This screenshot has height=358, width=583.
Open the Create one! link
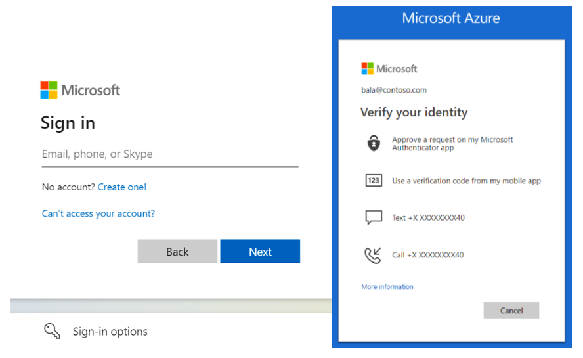[122, 187]
